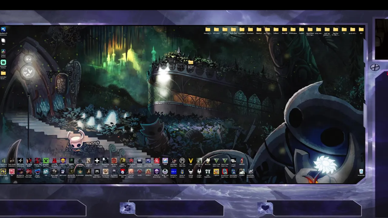Screen dimensions: 388x218
Task: Select Red Dead Redemption shortcut
Action: coord(29,173)
